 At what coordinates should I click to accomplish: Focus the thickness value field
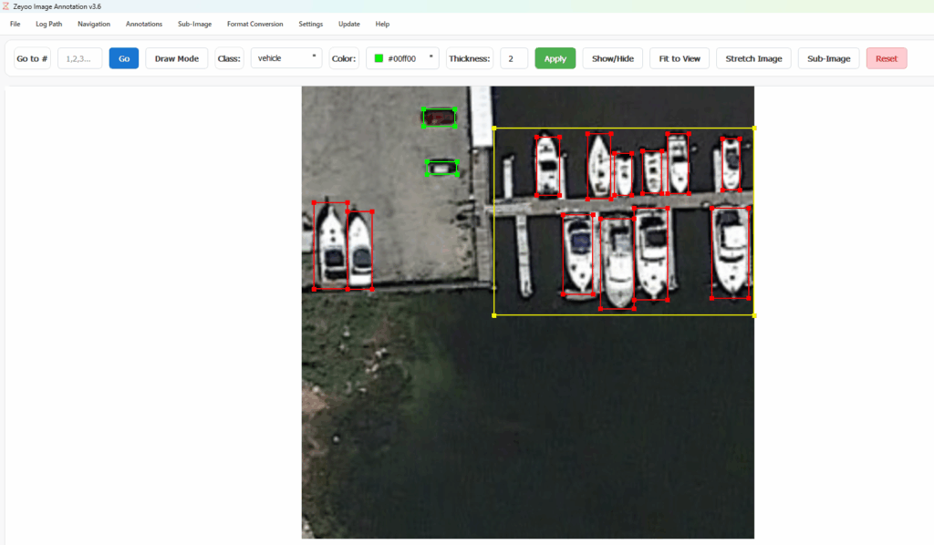click(x=514, y=58)
